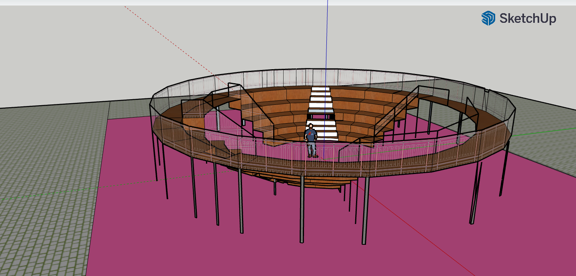The image size is (576, 276).
Task: Click the empty gray sky background
Action: coord(80,52)
